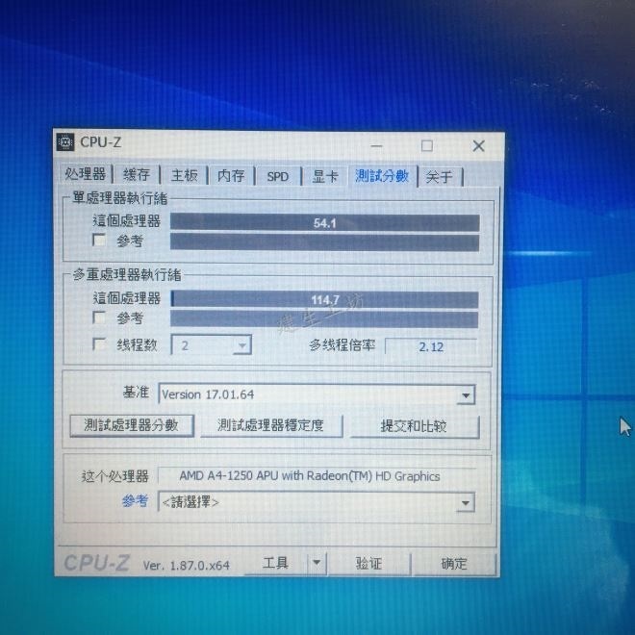Open the 主板 tab
Viewport: 635px width, 635px height.
click(x=184, y=175)
